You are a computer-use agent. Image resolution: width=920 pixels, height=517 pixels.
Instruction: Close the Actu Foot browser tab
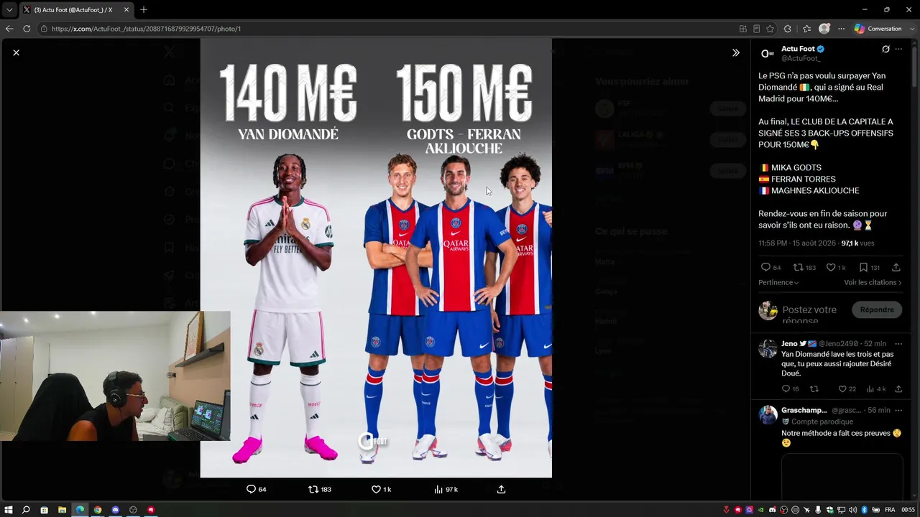point(126,10)
